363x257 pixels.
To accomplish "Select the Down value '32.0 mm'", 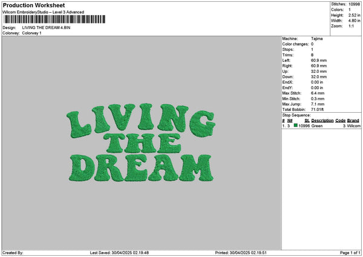I will click(x=319, y=77).
